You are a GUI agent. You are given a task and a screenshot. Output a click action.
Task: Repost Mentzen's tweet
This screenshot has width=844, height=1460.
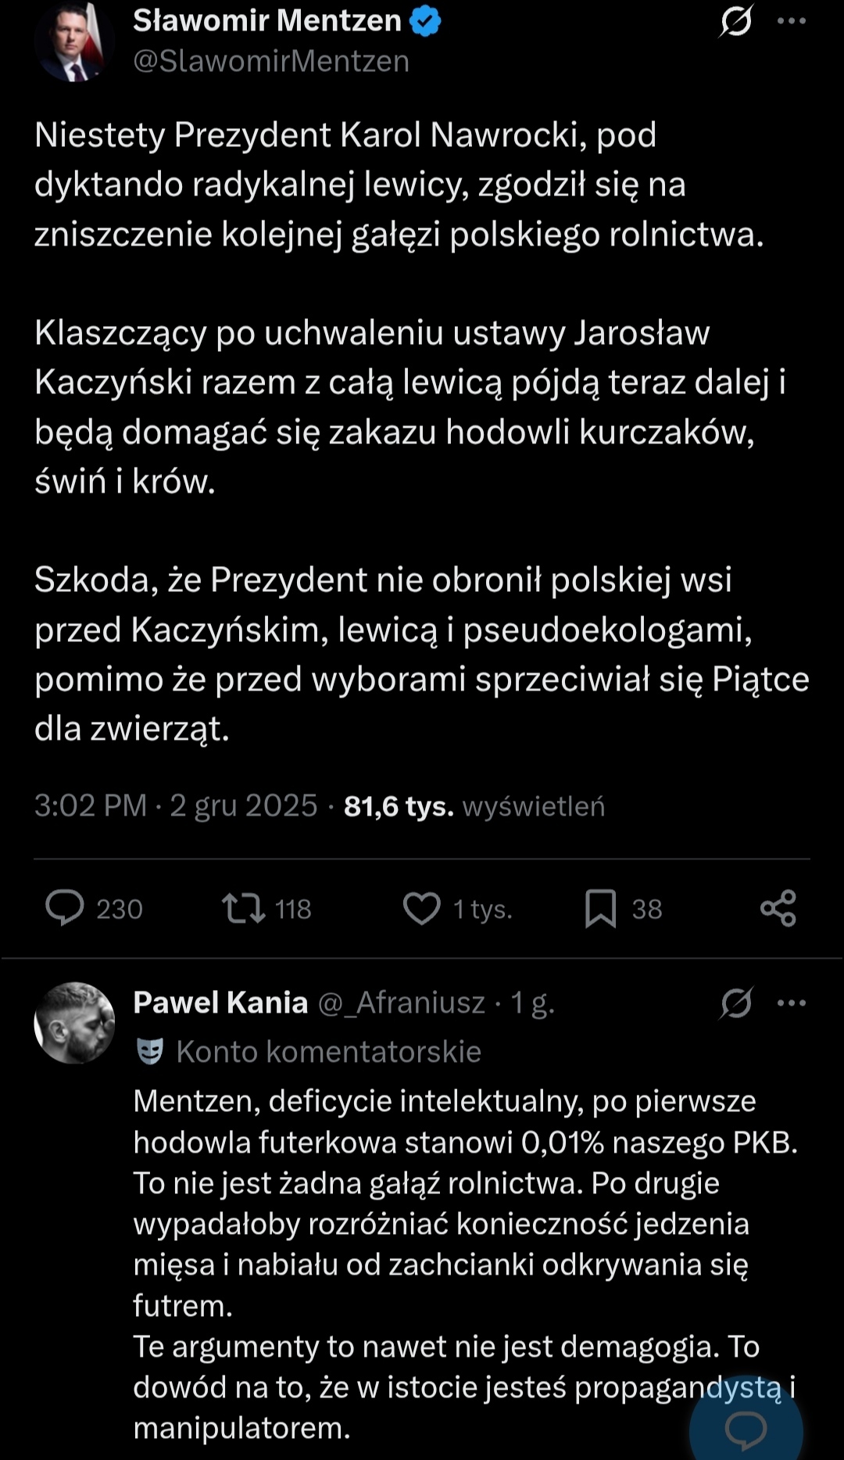(244, 908)
